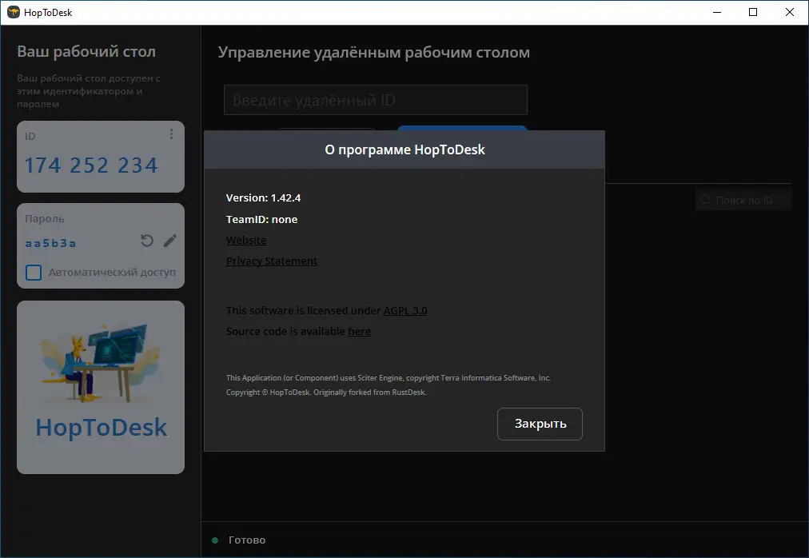Open the AGPL 3.0 license link
This screenshot has width=809, height=558.
[x=404, y=310]
